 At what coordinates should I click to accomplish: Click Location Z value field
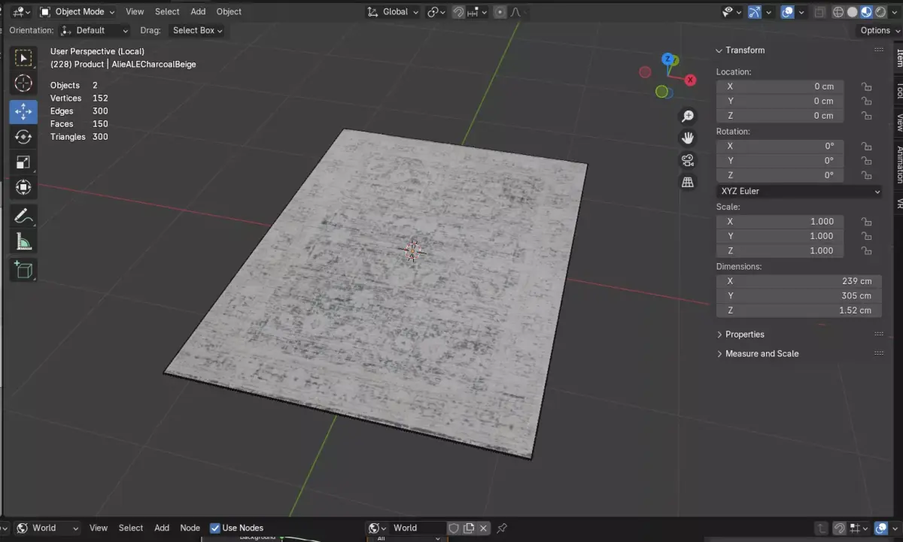click(x=780, y=116)
